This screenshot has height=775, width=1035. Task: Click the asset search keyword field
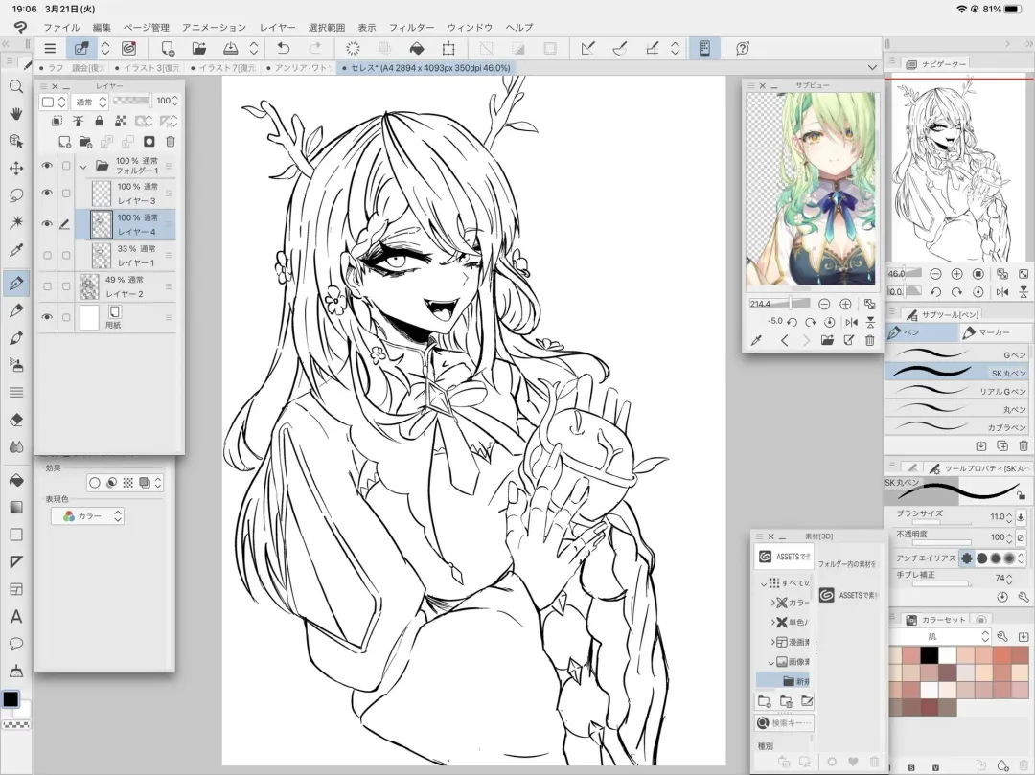pos(784,723)
